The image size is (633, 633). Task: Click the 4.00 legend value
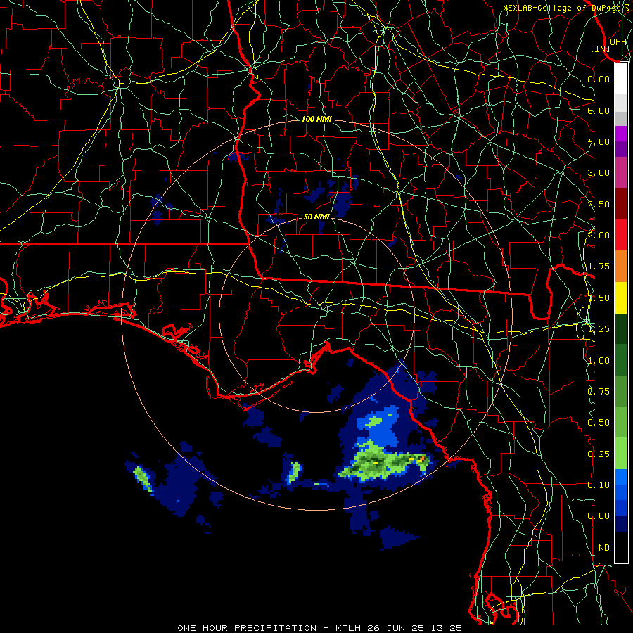click(599, 141)
